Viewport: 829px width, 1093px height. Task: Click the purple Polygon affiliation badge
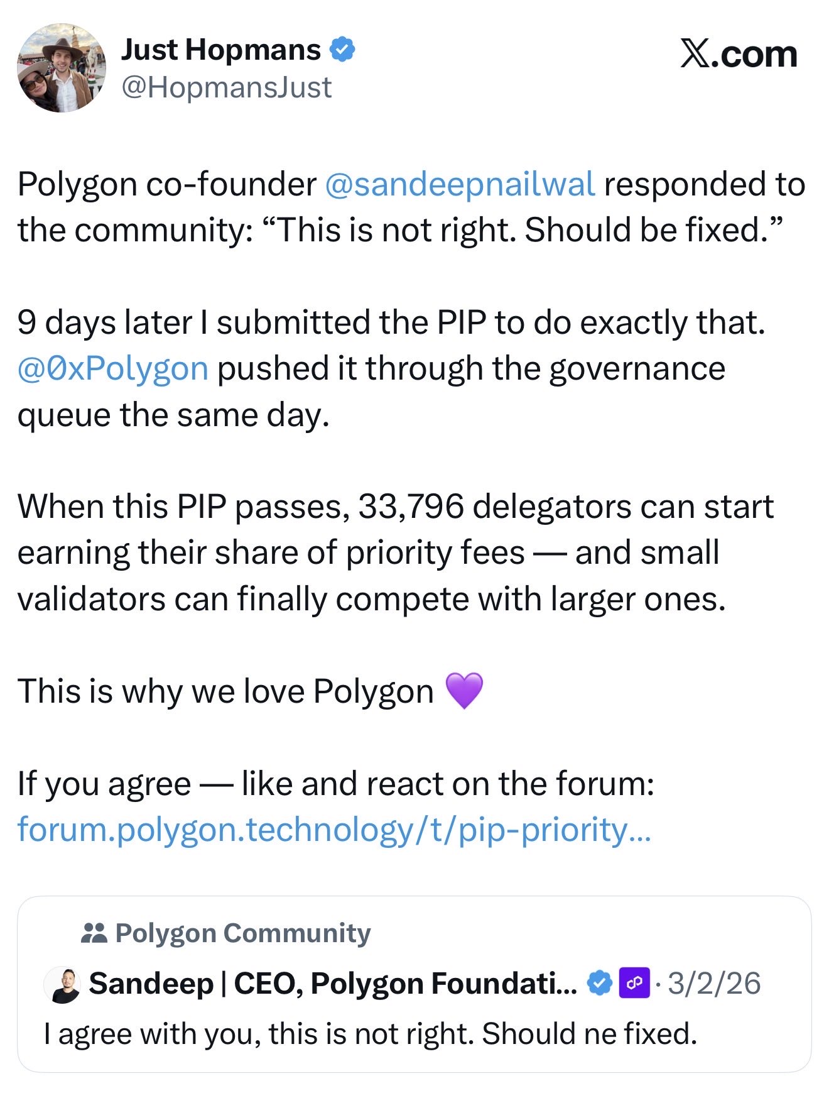(634, 983)
